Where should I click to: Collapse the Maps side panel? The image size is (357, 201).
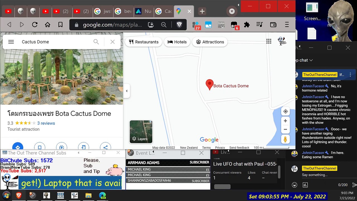(127, 91)
